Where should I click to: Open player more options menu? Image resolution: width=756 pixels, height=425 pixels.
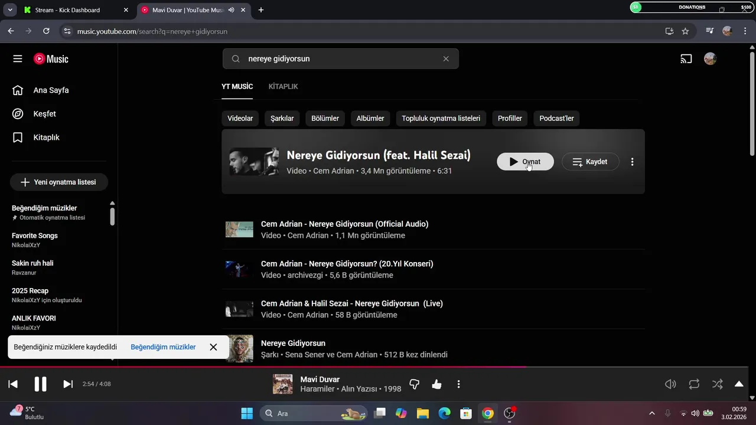(x=458, y=384)
